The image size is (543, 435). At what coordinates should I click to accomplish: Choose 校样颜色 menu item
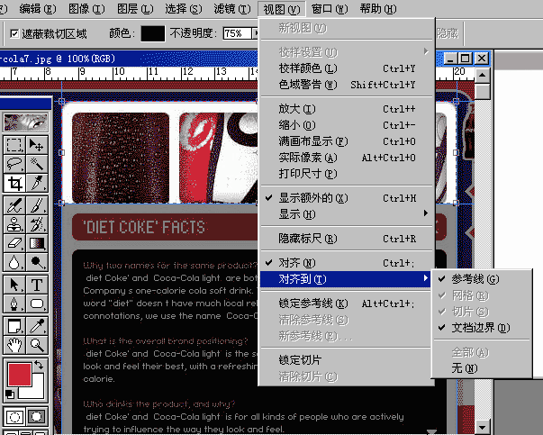[x=347, y=68]
